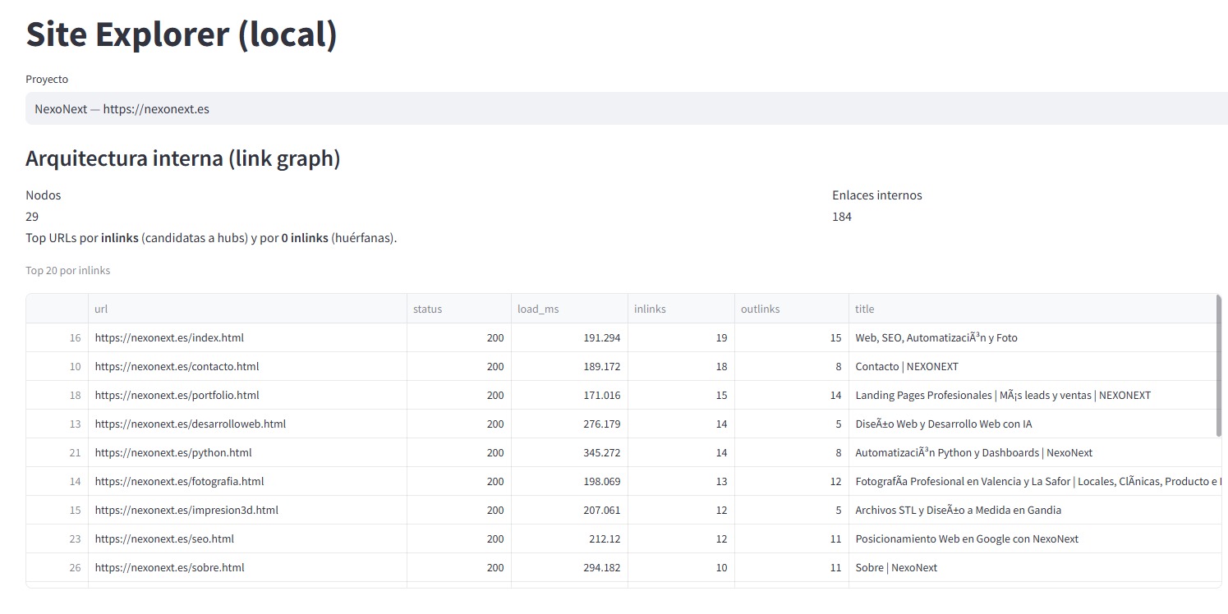Select the seo.html URL cell
This screenshot has width=1228, height=614.
point(164,538)
